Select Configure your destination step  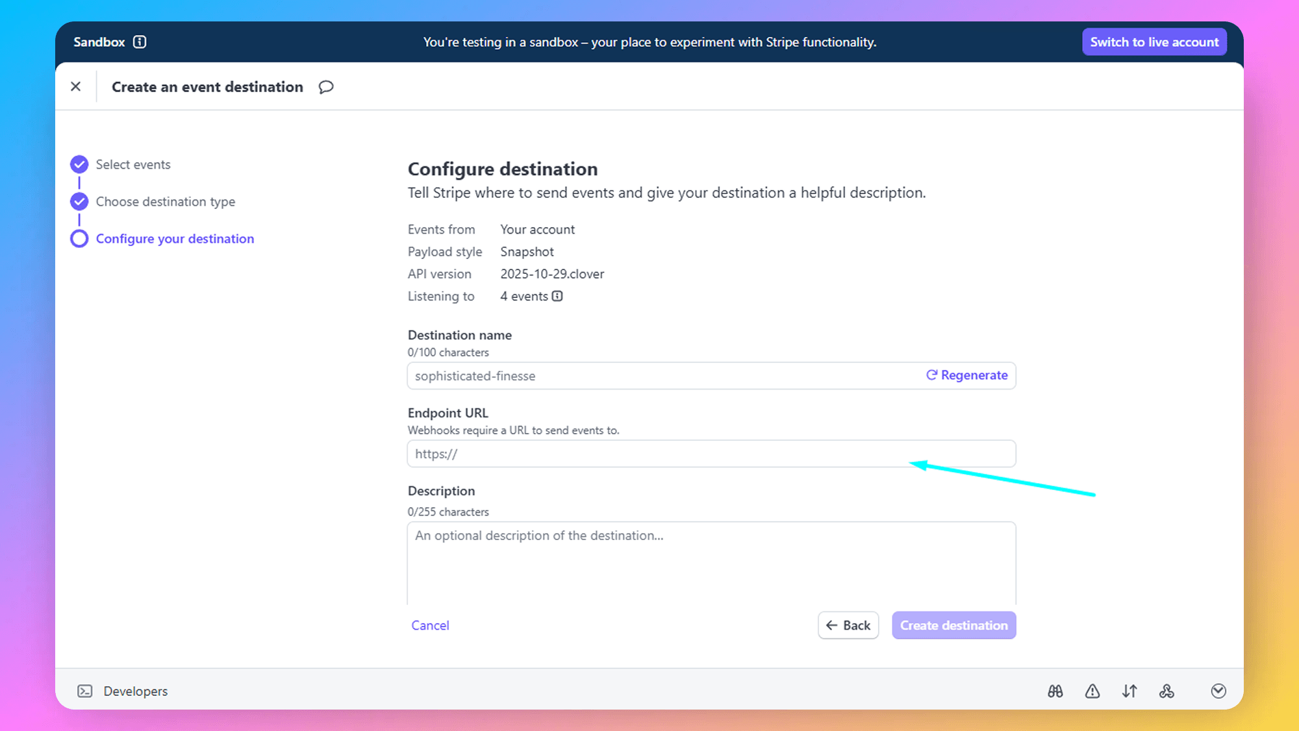point(175,239)
